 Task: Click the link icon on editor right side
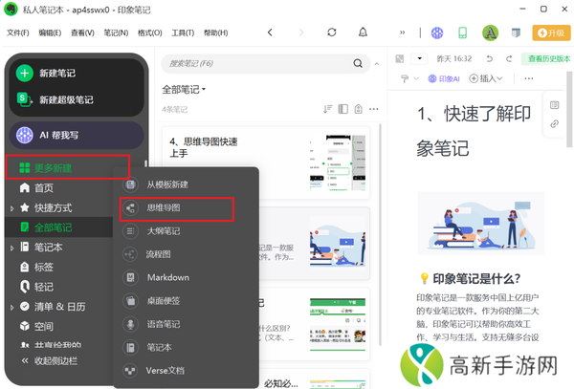click(555, 124)
